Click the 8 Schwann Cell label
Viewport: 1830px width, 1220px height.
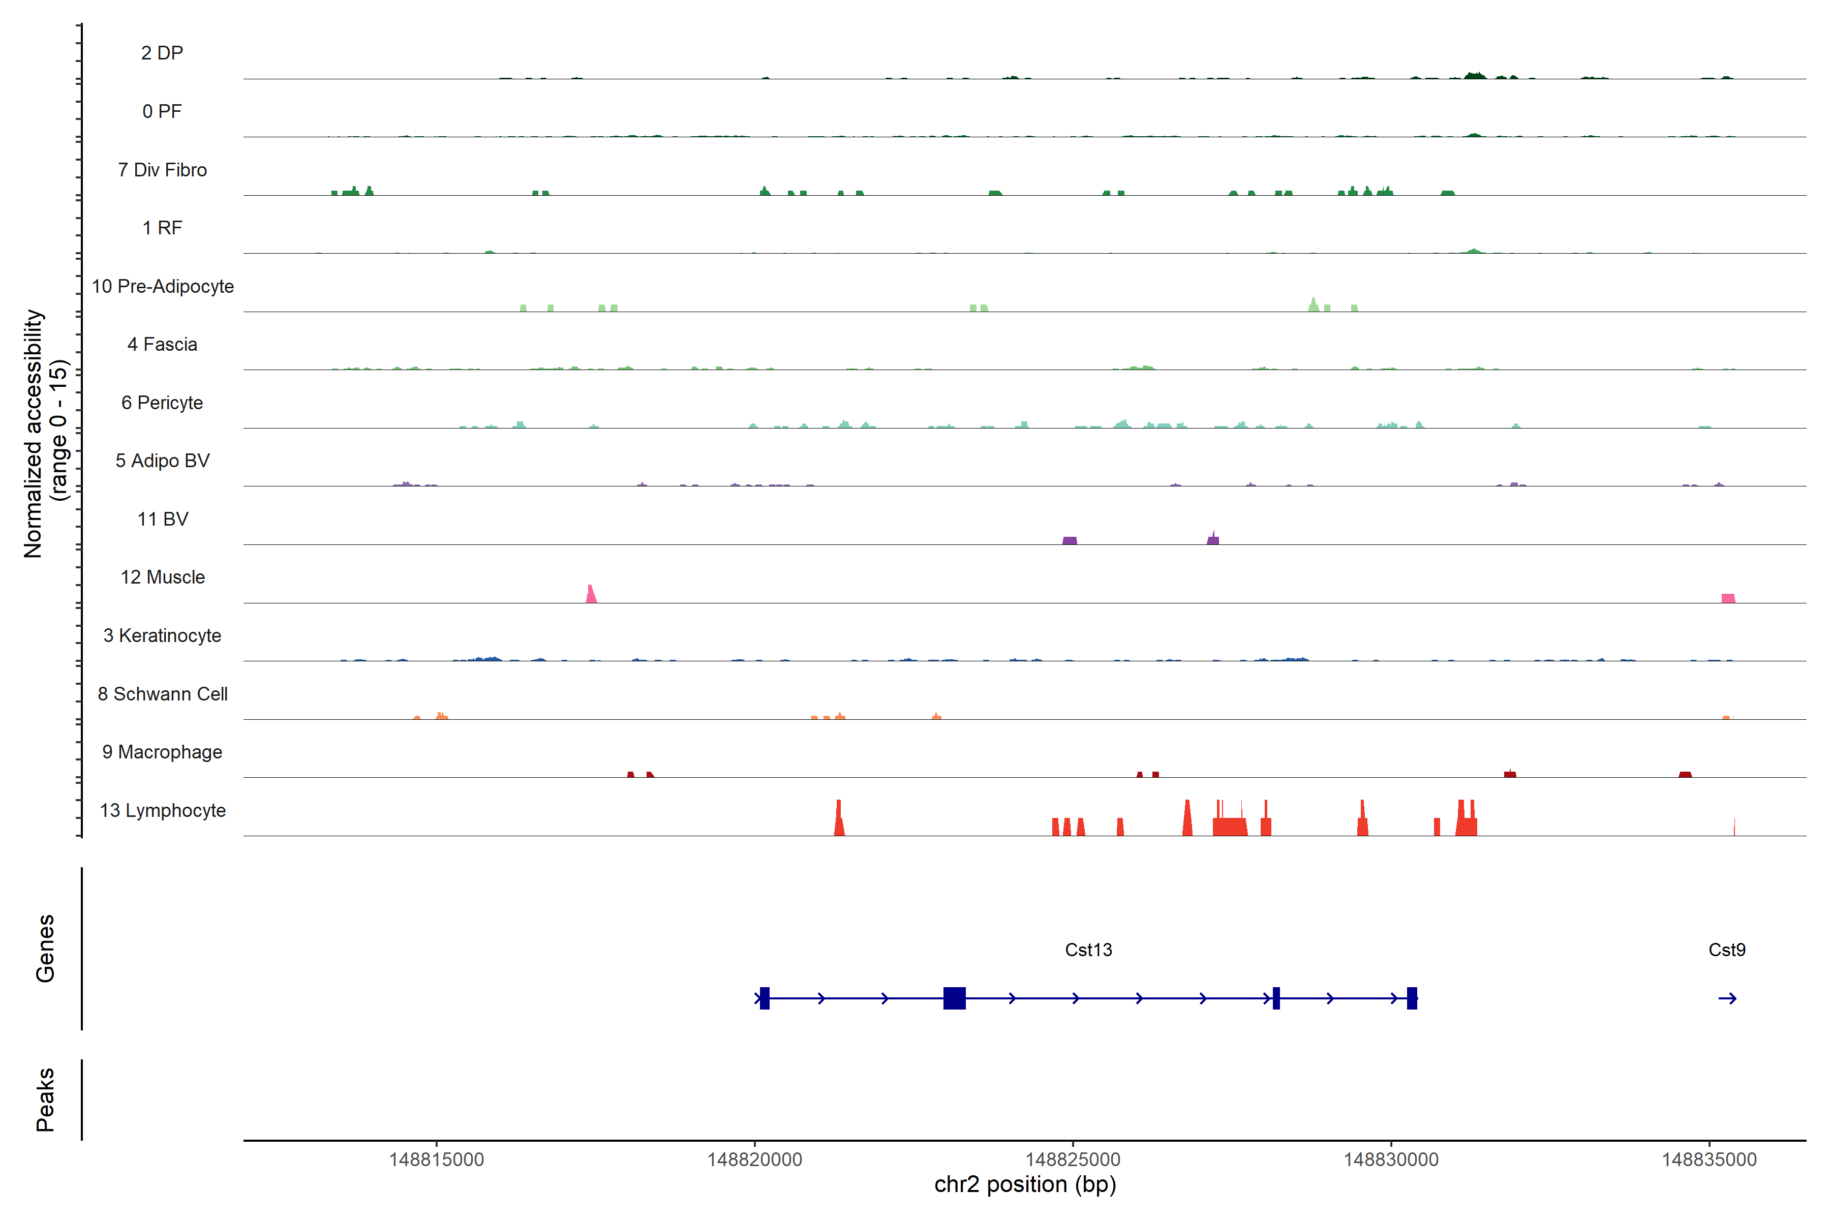[163, 694]
